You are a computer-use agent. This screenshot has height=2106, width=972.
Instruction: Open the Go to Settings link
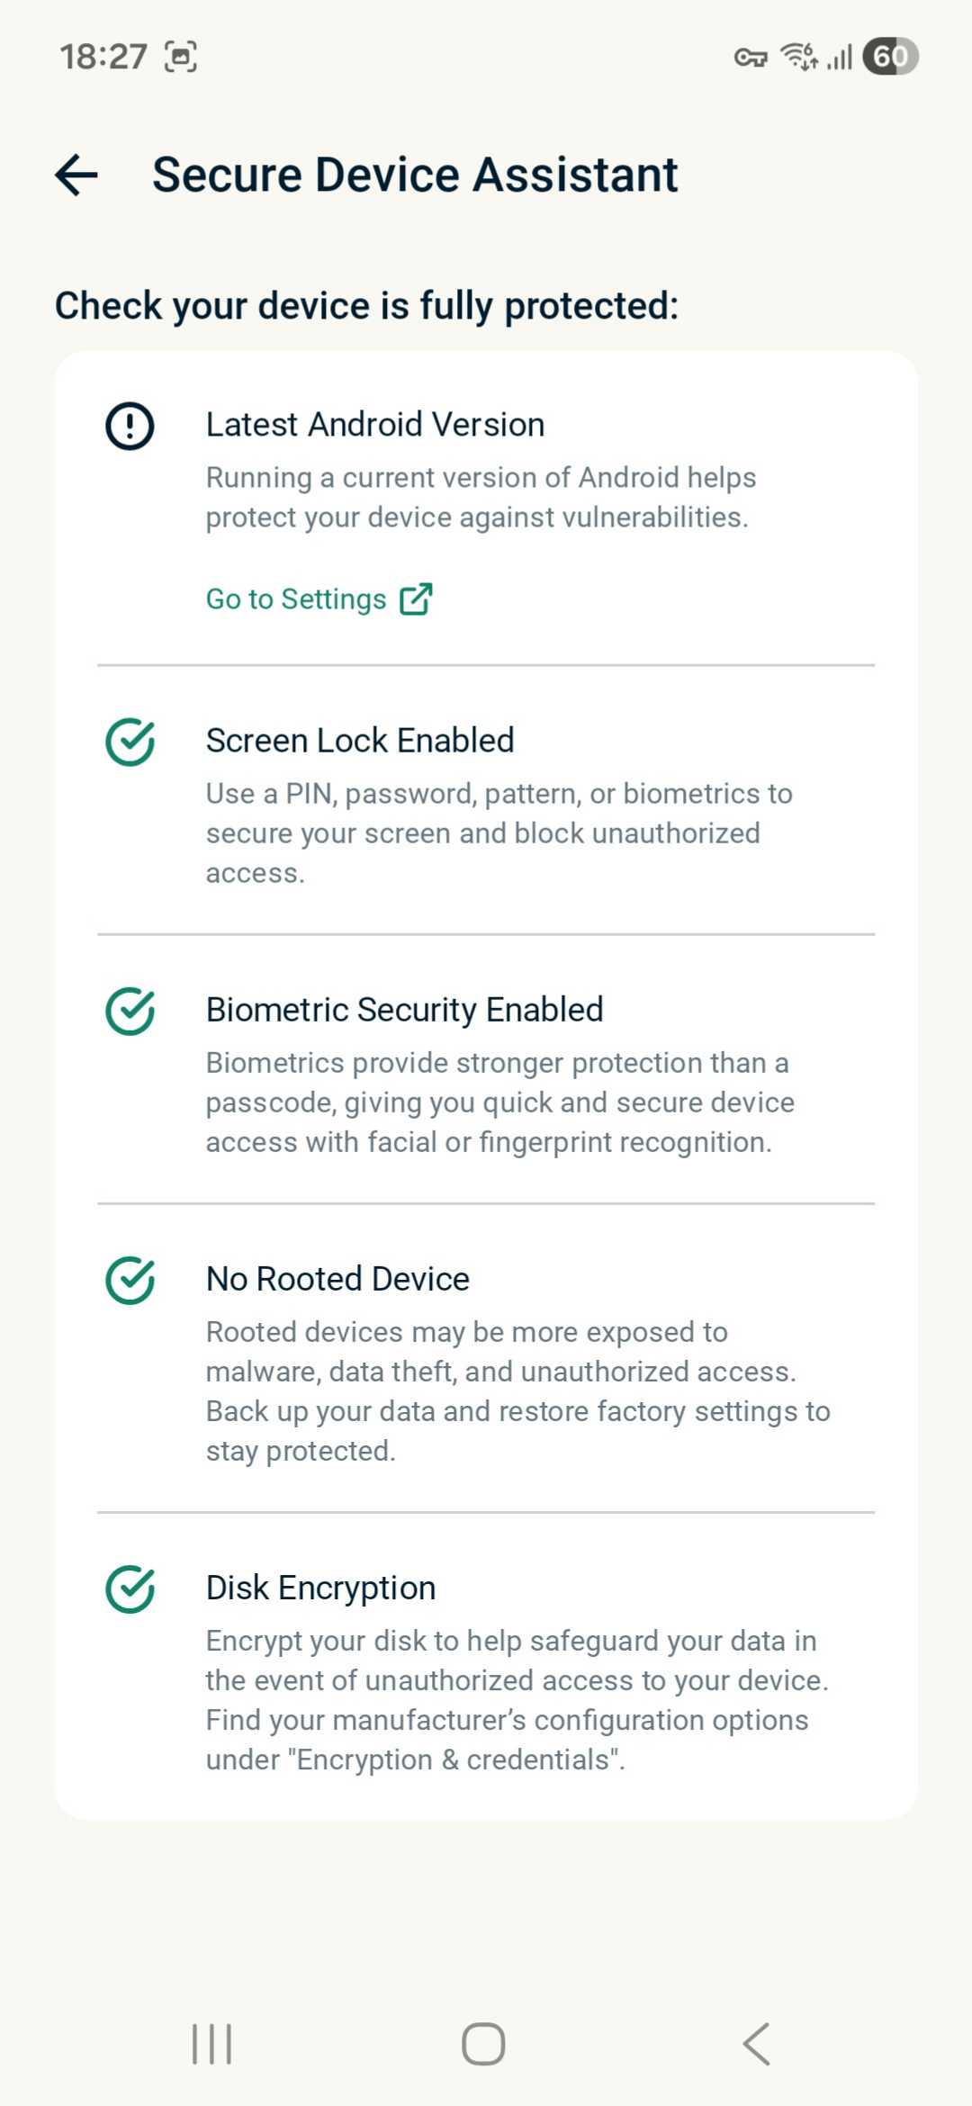pyautogui.click(x=296, y=599)
